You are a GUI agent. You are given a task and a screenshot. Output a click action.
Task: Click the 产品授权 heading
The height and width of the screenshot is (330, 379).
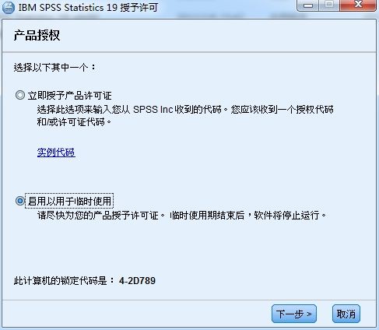[x=37, y=35]
